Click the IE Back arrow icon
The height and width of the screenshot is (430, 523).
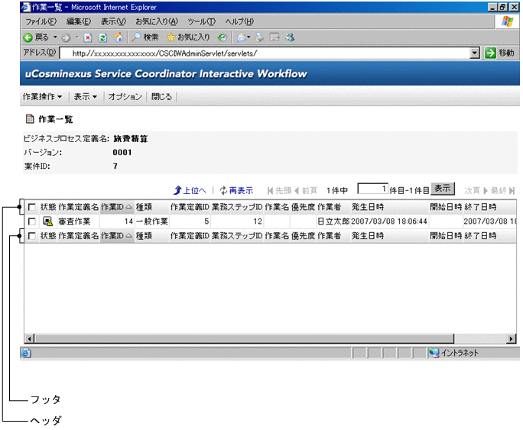[28, 37]
